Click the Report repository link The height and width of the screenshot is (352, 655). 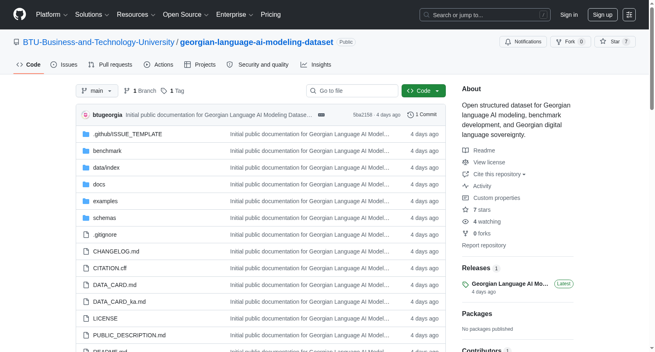[x=484, y=245]
